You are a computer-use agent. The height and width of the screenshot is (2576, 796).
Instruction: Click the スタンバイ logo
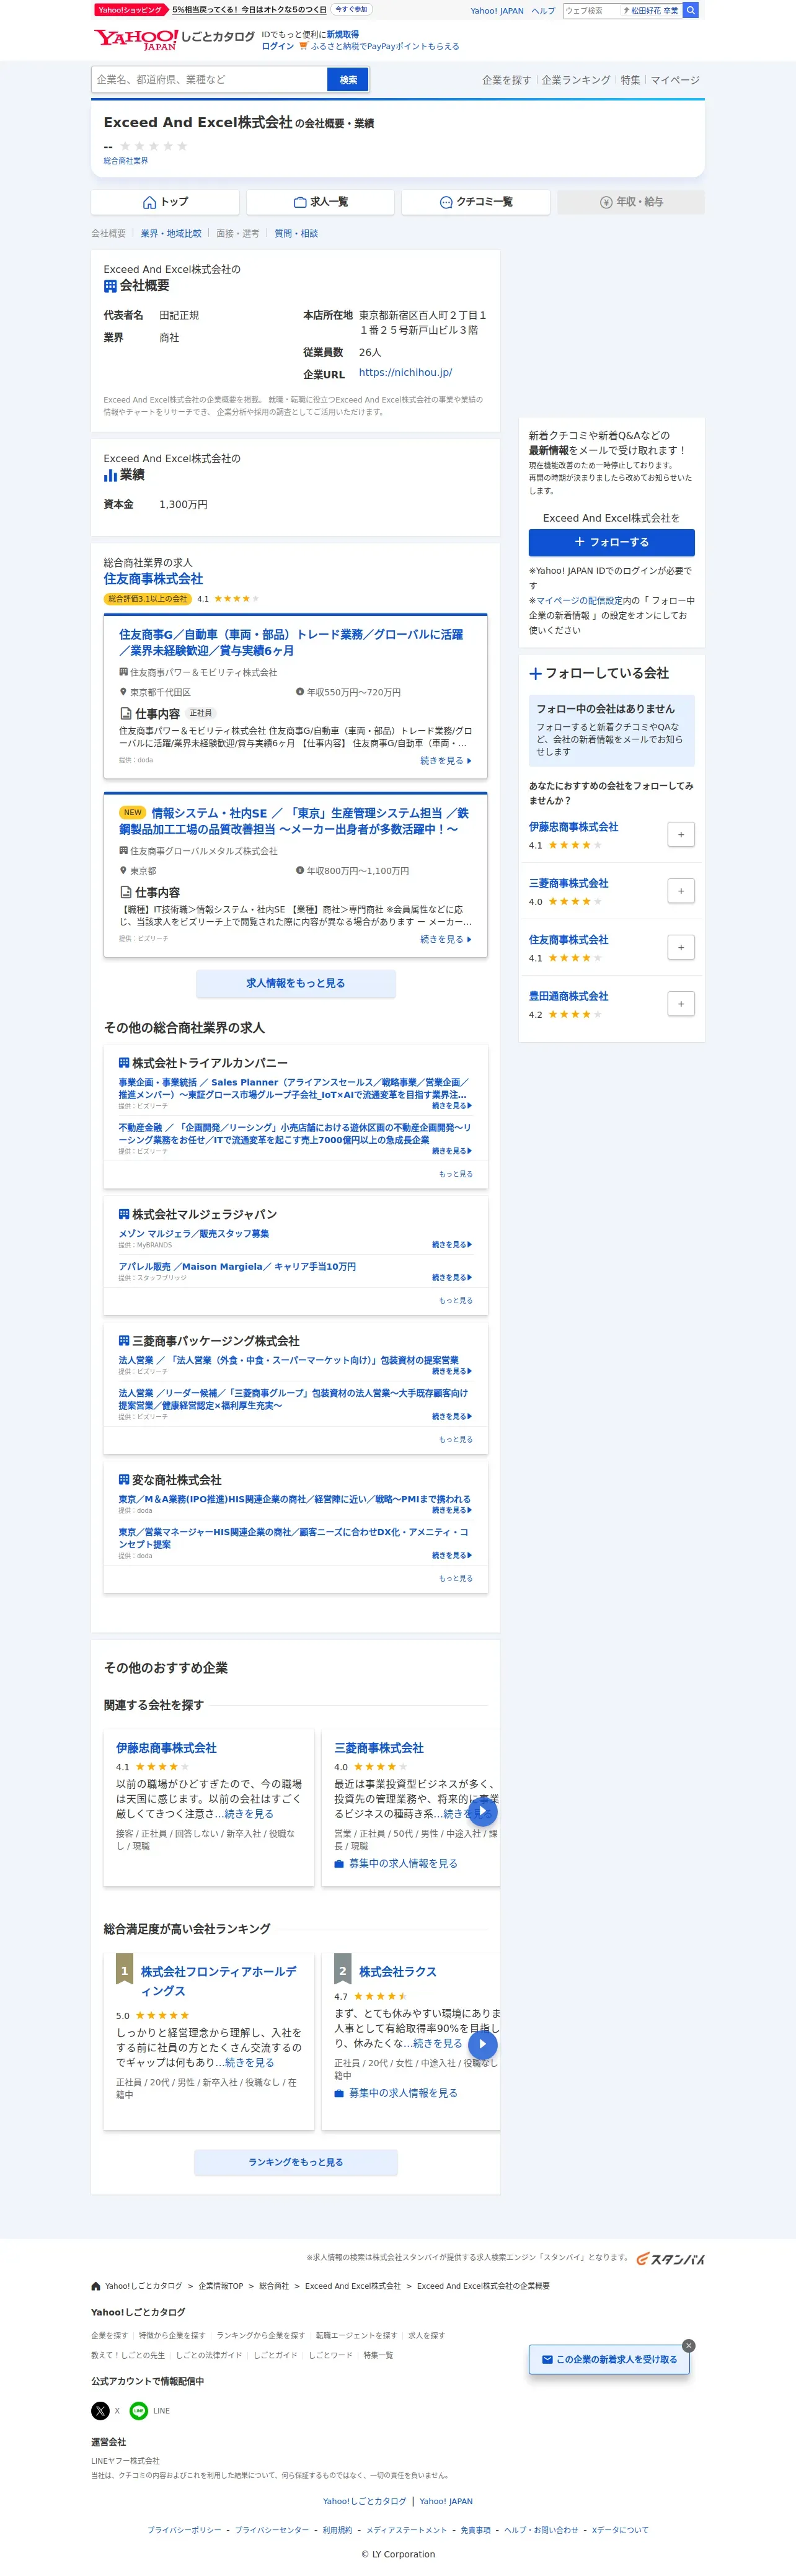point(670,2258)
